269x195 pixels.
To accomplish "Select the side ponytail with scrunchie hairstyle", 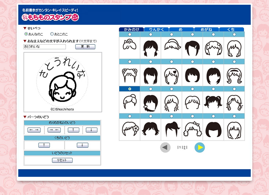I will (x=151, y=103).
